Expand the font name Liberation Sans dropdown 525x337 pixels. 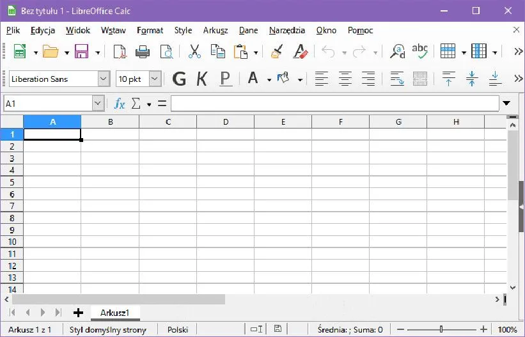tap(104, 79)
